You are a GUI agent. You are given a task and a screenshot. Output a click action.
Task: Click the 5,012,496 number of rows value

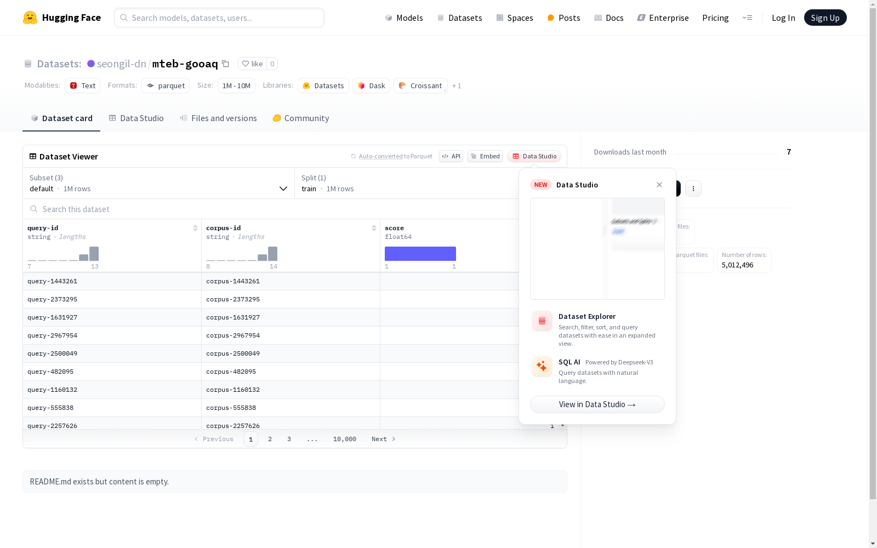(737, 265)
